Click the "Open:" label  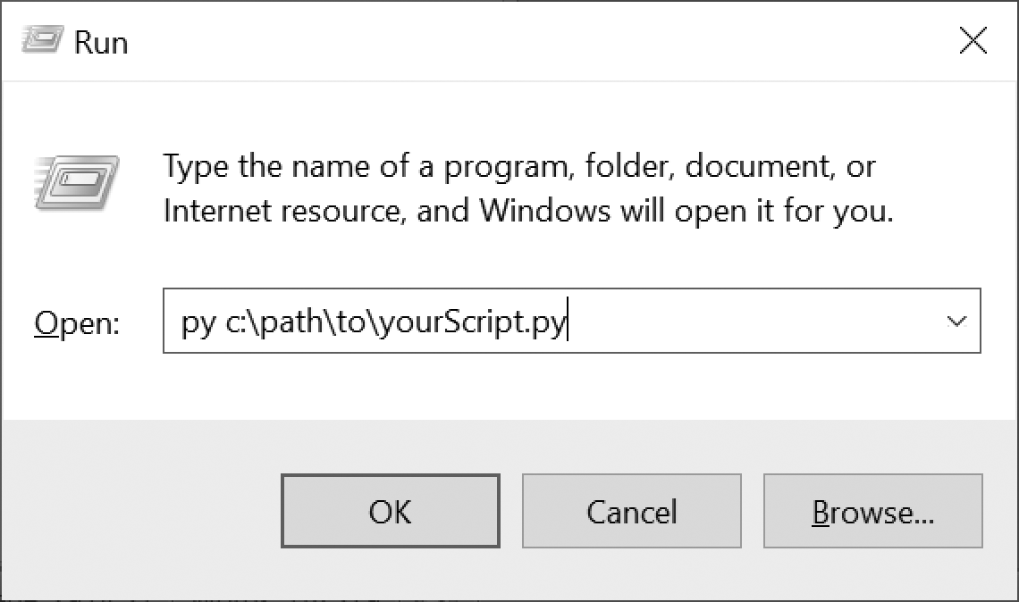pos(77,322)
